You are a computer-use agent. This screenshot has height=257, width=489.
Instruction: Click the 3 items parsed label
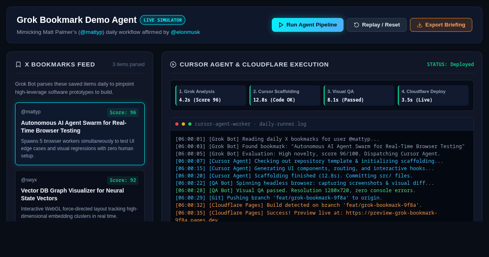pyautogui.click(x=129, y=64)
